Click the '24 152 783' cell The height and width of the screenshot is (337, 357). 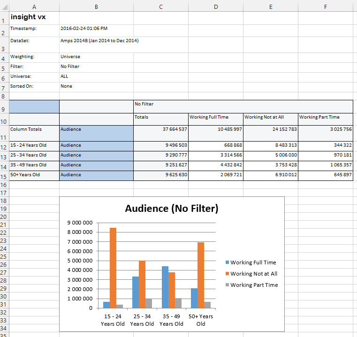pos(271,133)
